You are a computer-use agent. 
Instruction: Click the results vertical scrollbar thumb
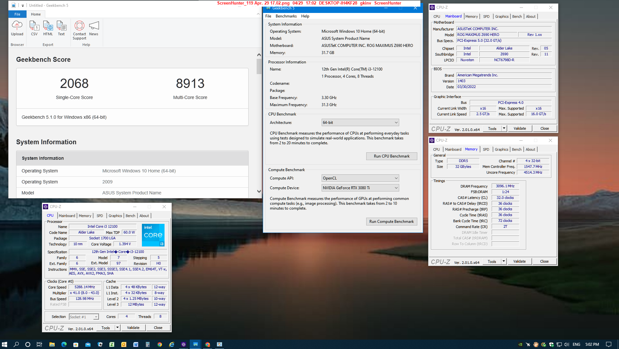click(259, 66)
